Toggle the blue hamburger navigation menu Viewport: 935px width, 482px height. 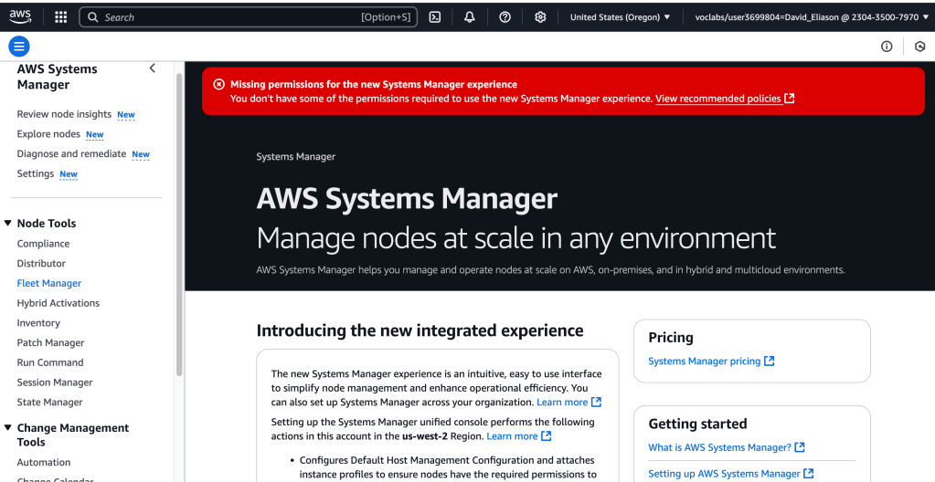point(19,47)
